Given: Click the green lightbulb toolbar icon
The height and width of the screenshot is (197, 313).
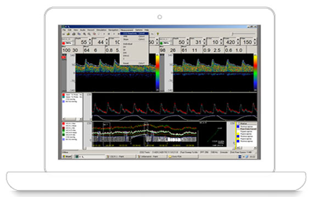Looking at the screenshot, I should point(158,34).
